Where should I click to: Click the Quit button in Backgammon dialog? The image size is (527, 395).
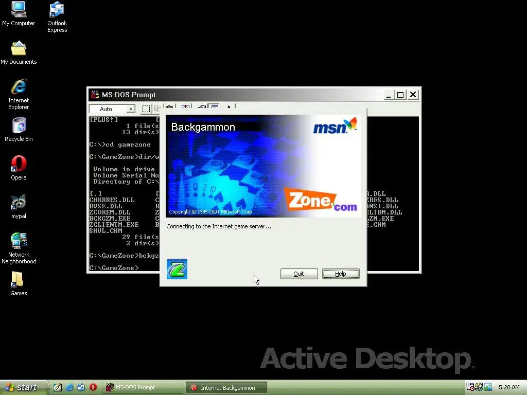click(299, 274)
